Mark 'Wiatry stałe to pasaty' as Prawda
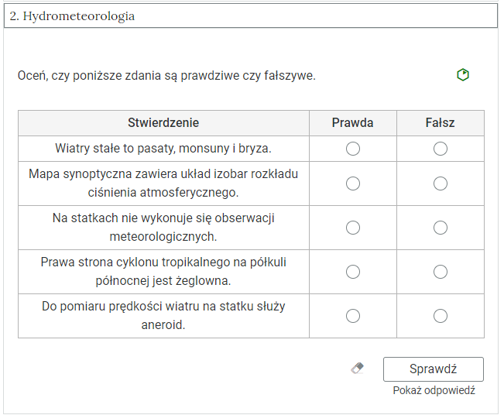The height and width of the screenshot is (415, 504). point(352,149)
